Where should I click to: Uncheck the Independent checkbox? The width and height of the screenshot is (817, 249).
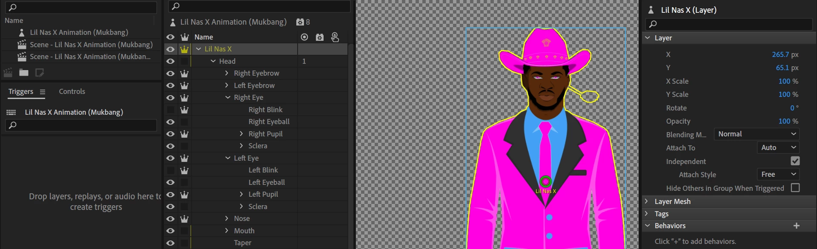pyautogui.click(x=795, y=161)
